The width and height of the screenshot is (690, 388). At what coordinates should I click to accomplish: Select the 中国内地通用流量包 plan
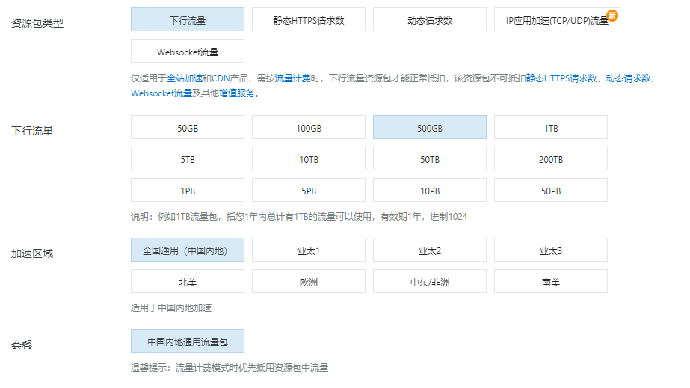(187, 342)
